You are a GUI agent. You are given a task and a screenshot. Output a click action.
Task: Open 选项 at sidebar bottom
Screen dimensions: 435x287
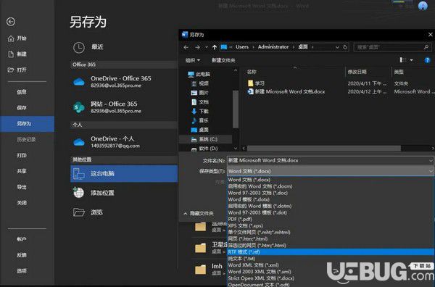point(22,270)
